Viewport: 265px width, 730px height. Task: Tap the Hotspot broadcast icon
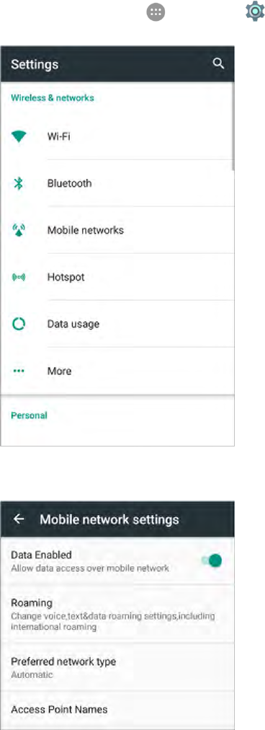(x=19, y=278)
